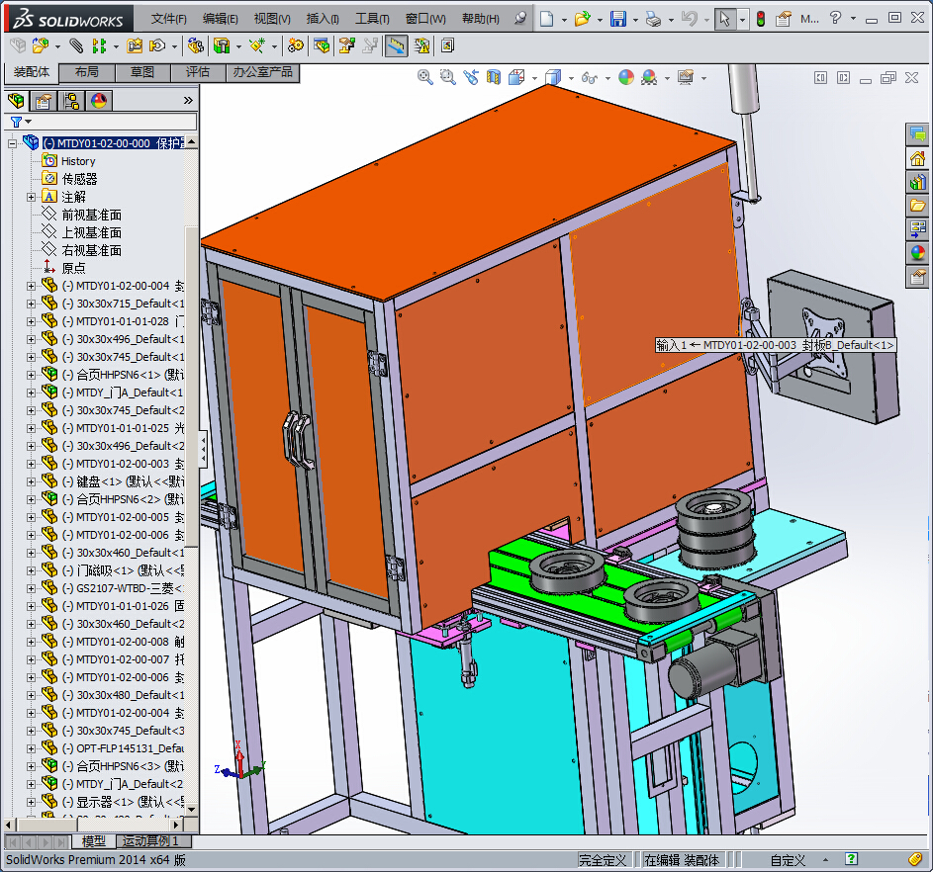Click the tree scrollbar down arrow

pos(192,809)
